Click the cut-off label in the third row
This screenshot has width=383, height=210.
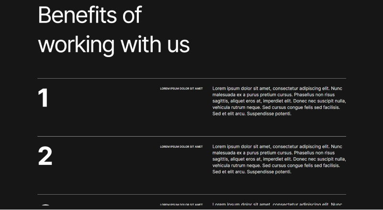click(x=181, y=205)
